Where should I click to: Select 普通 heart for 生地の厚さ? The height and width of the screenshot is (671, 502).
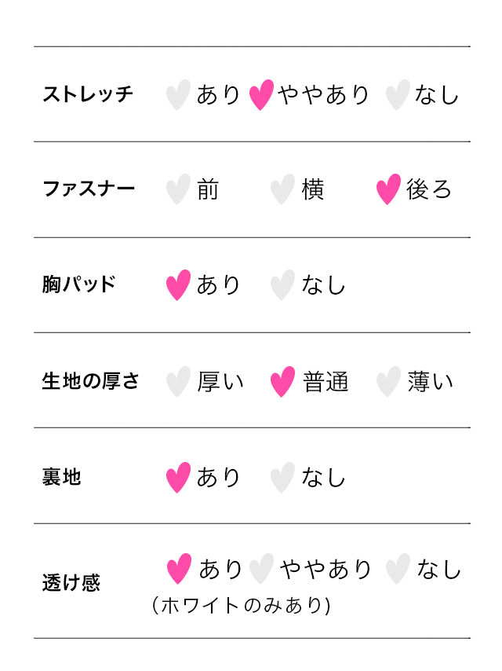tap(282, 382)
